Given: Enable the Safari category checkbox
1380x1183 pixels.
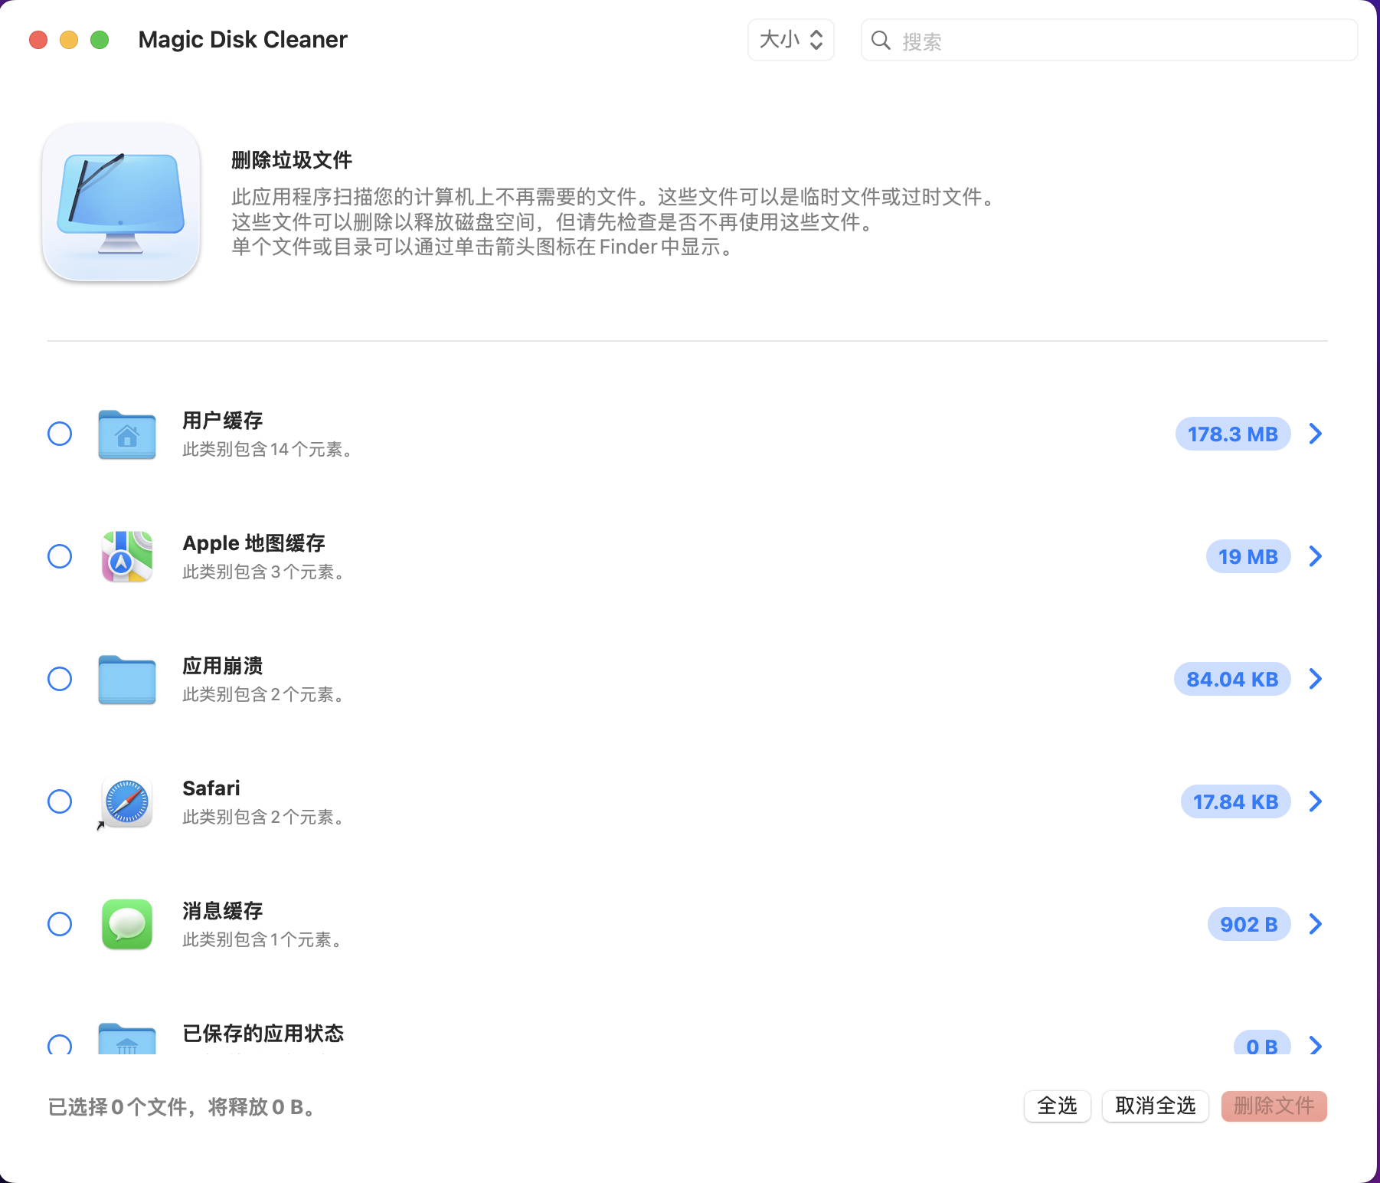Looking at the screenshot, I should coord(60,801).
